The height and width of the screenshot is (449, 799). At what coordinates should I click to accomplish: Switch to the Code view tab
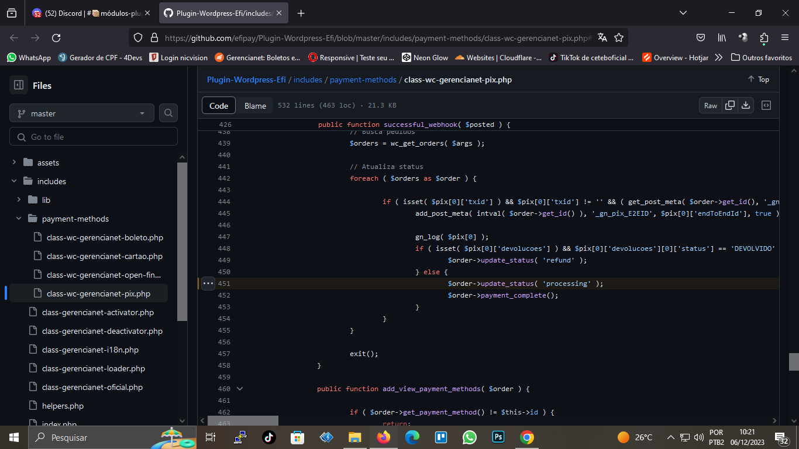(219, 106)
